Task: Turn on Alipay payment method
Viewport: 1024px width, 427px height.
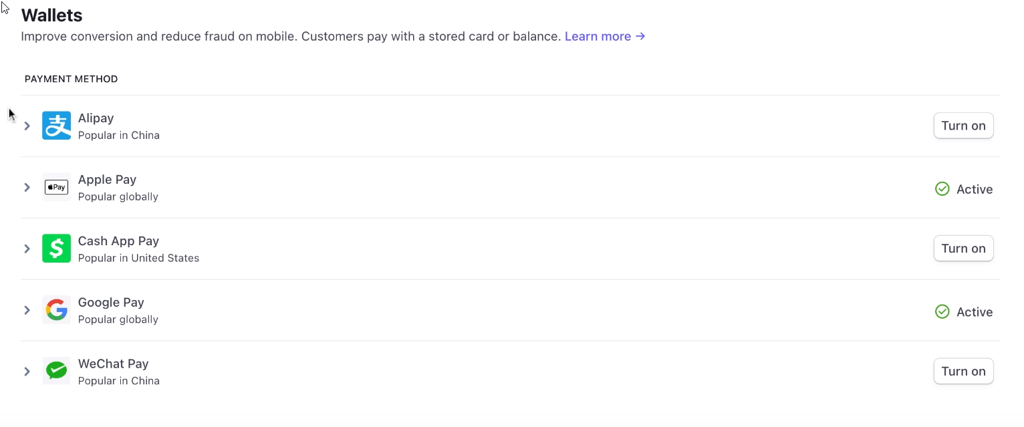Action: tap(963, 126)
